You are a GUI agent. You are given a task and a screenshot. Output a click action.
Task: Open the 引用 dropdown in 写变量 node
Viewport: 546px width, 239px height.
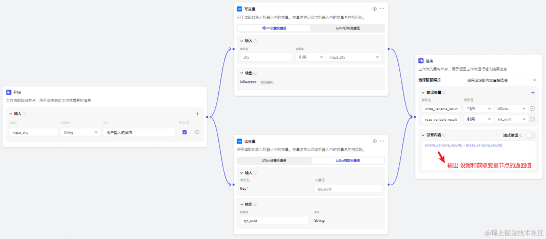(x=310, y=57)
